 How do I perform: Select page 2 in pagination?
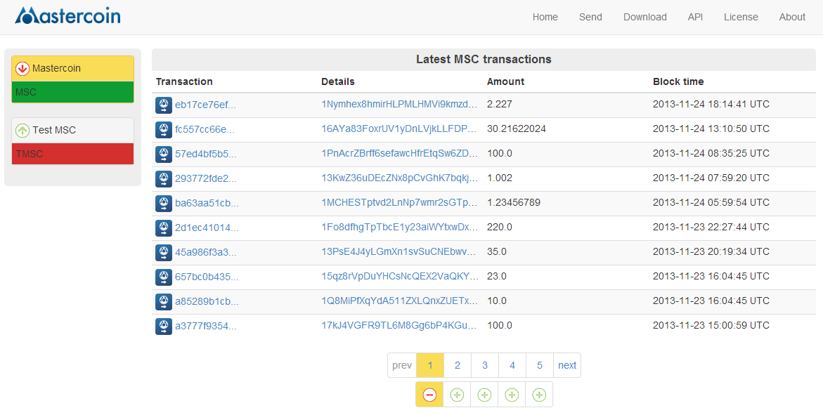pos(458,365)
